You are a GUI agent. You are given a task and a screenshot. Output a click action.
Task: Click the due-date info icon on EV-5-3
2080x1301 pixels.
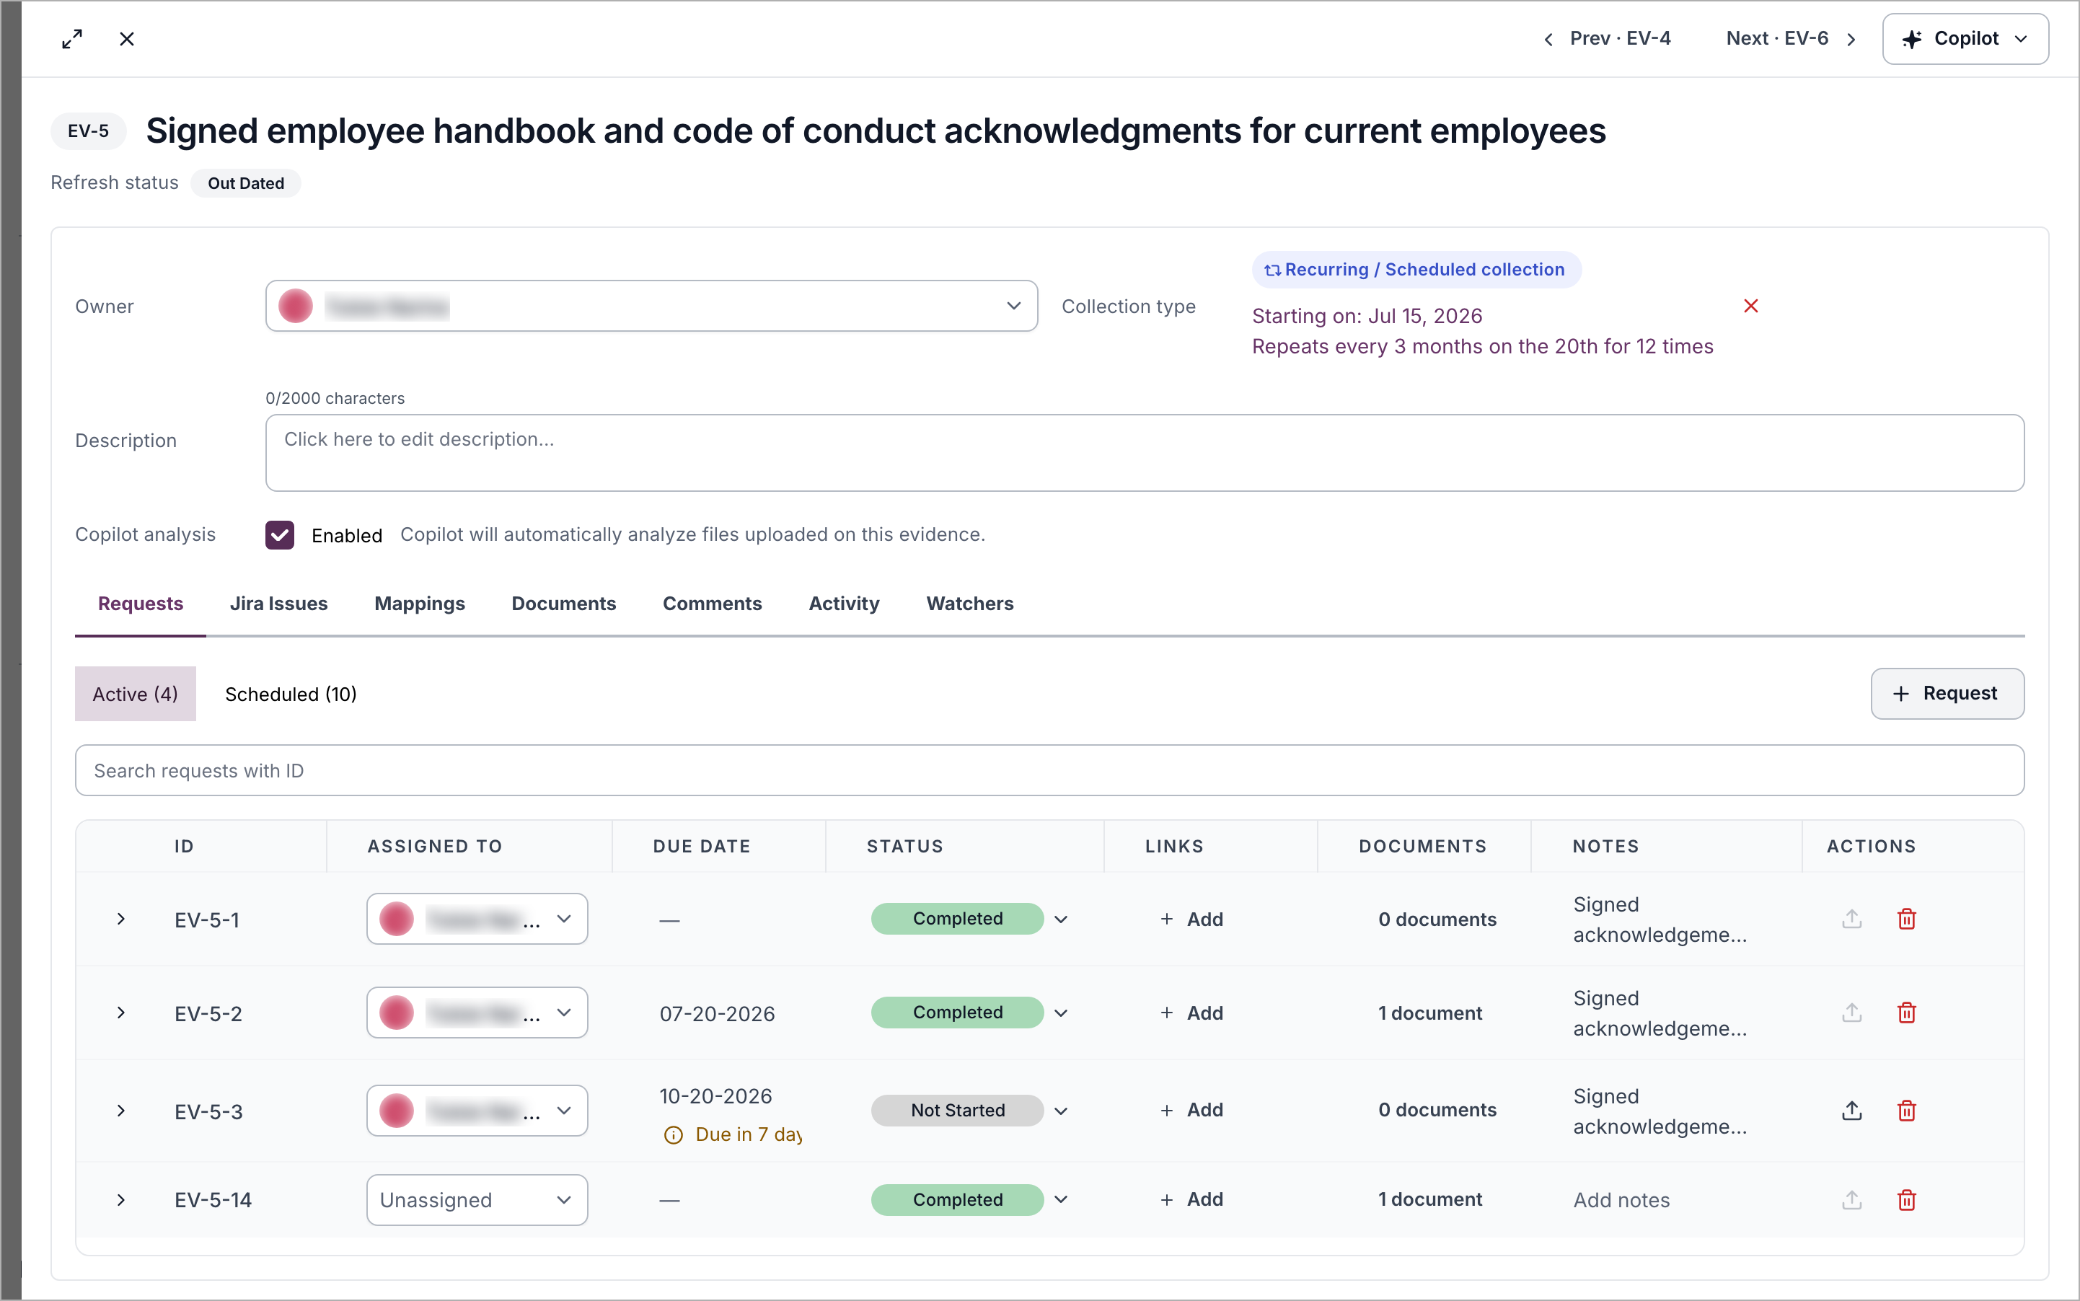point(674,1135)
